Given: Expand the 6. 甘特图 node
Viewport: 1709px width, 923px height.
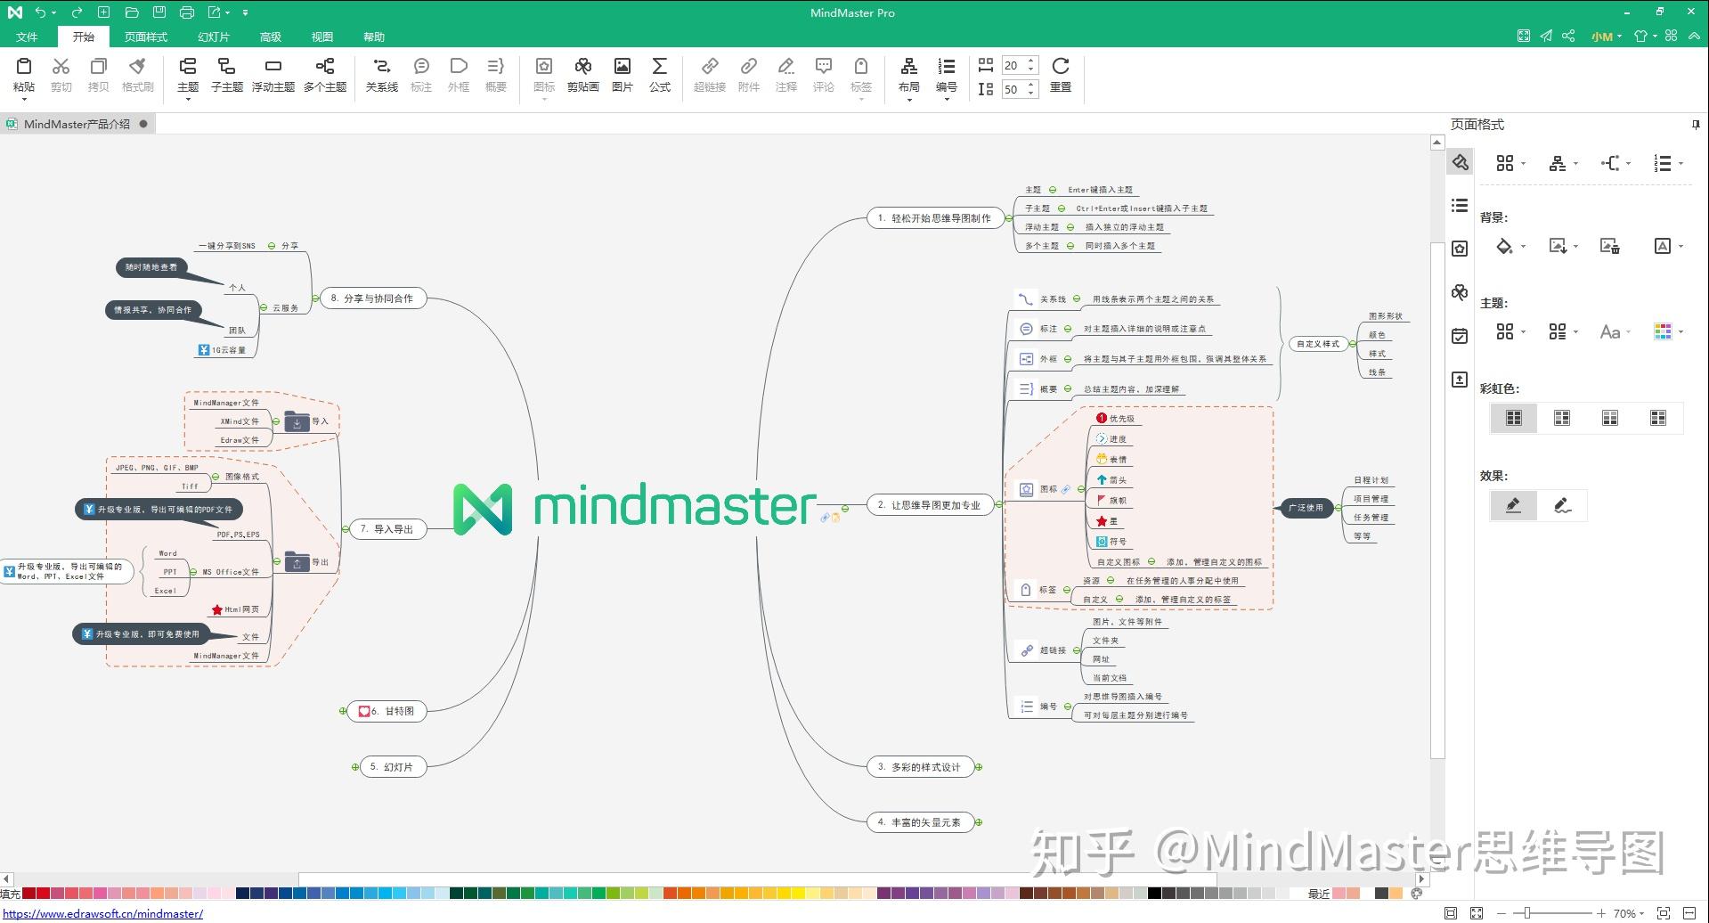Looking at the screenshot, I should pos(343,711).
